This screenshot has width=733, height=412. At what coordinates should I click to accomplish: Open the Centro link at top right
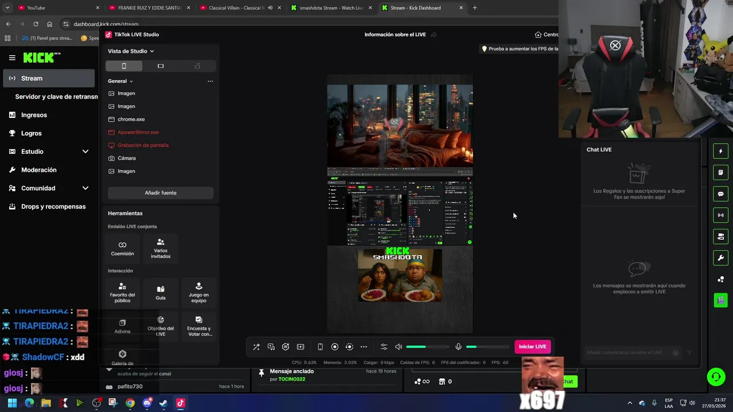pyautogui.click(x=547, y=35)
